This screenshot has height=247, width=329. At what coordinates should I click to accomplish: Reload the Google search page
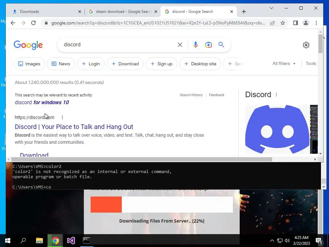[33, 23]
